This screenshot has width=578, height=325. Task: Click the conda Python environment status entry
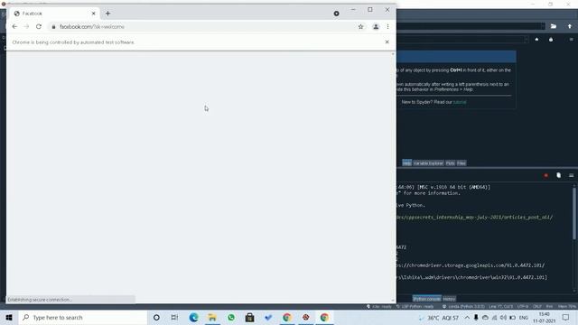463,307
